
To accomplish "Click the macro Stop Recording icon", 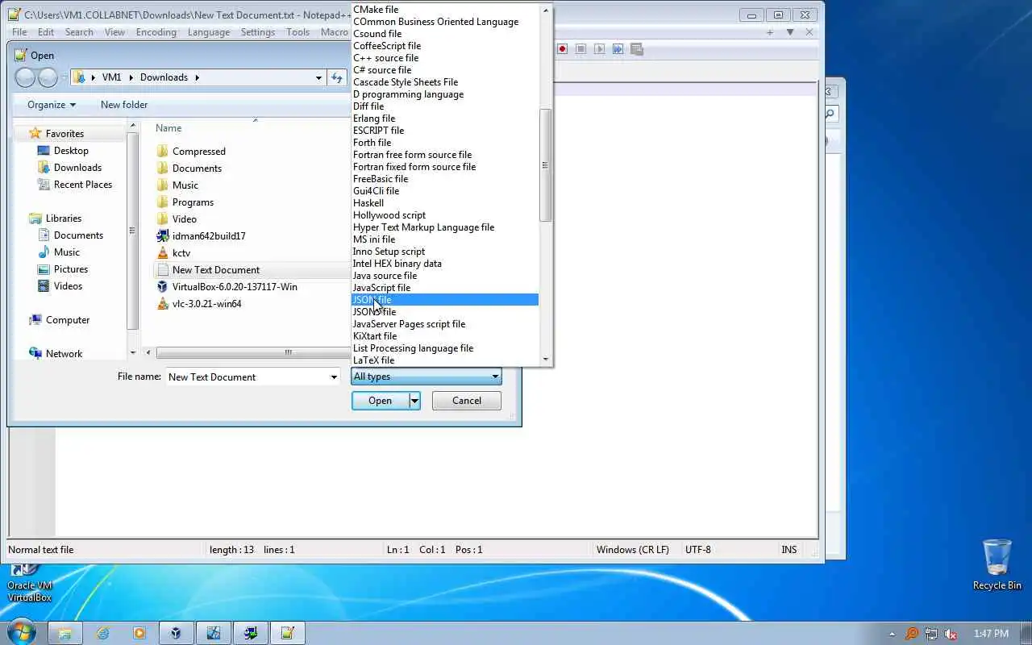I will 580,49.
